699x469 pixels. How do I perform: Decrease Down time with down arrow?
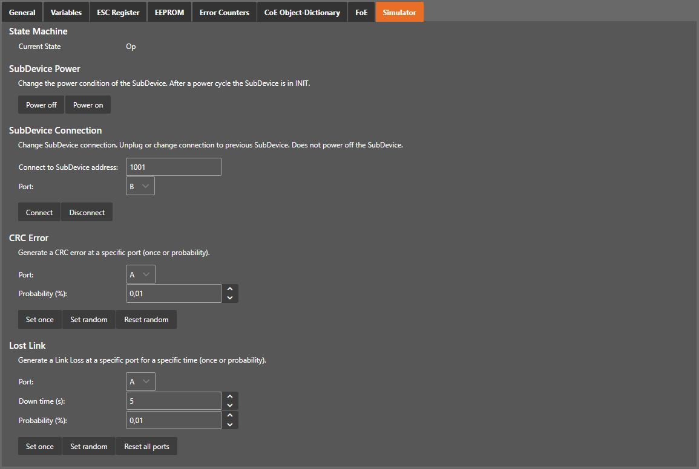point(230,406)
